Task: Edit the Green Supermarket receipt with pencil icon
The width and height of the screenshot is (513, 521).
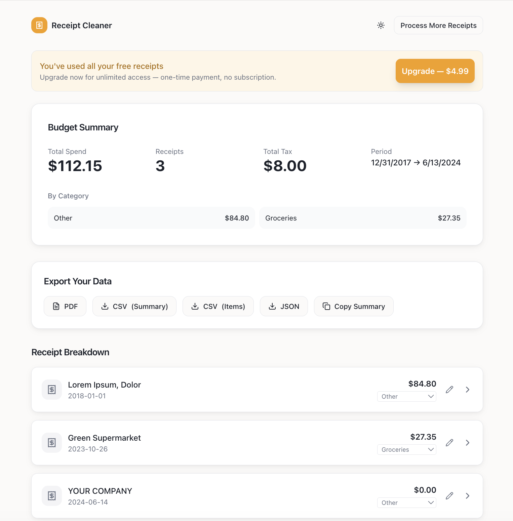Action: click(x=449, y=443)
